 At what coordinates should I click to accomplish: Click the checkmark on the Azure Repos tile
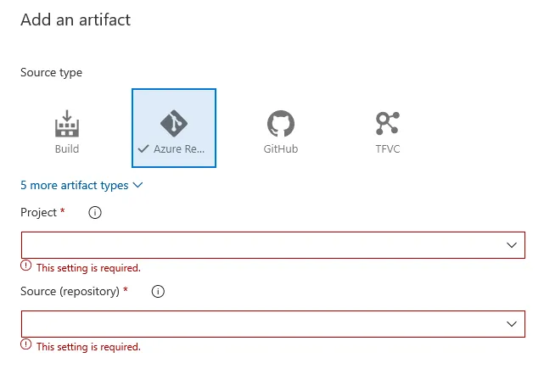pos(143,149)
